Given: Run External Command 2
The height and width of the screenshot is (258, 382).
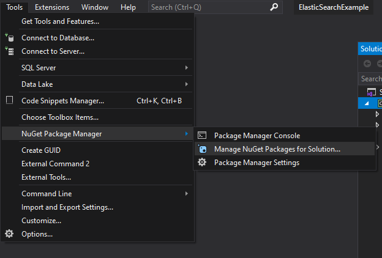Looking at the screenshot, I should click(97, 164).
